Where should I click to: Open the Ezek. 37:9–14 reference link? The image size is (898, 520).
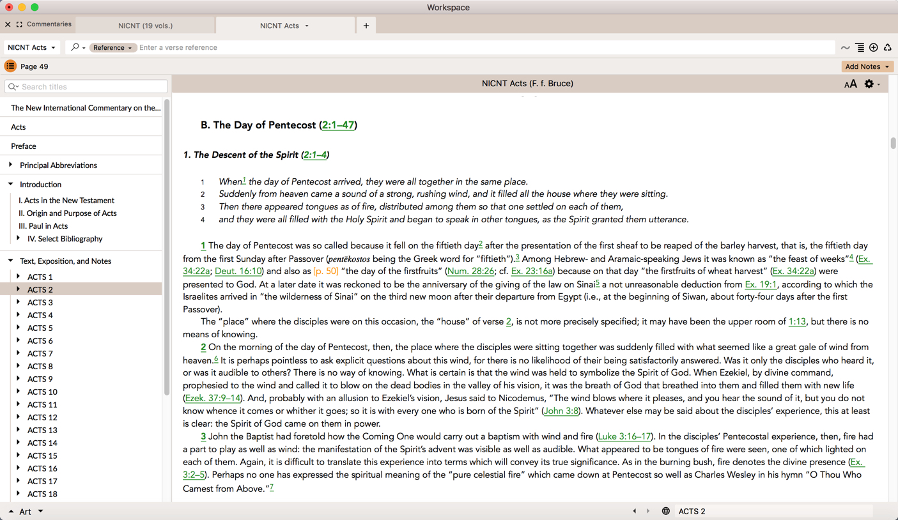[213, 398]
